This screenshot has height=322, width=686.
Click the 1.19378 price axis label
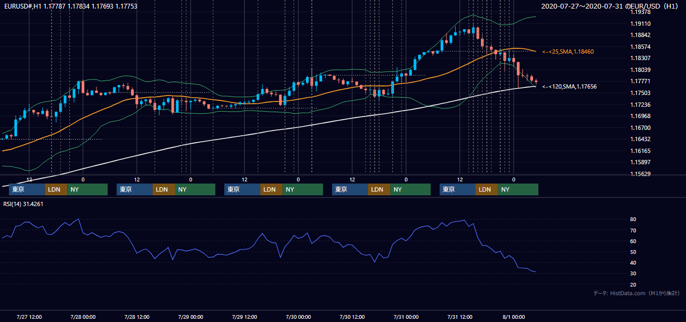tap(640, 12)
